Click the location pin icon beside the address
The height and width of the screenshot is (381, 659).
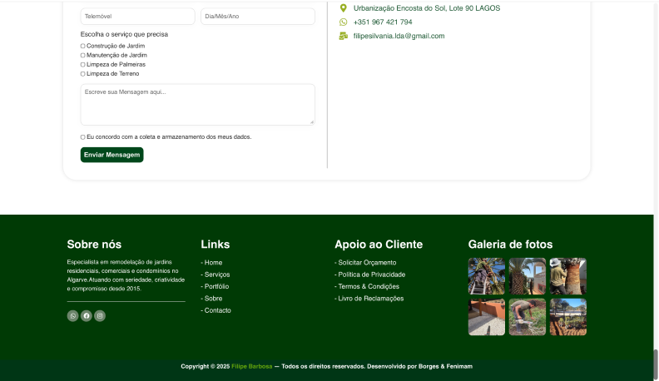coord(343,8)
